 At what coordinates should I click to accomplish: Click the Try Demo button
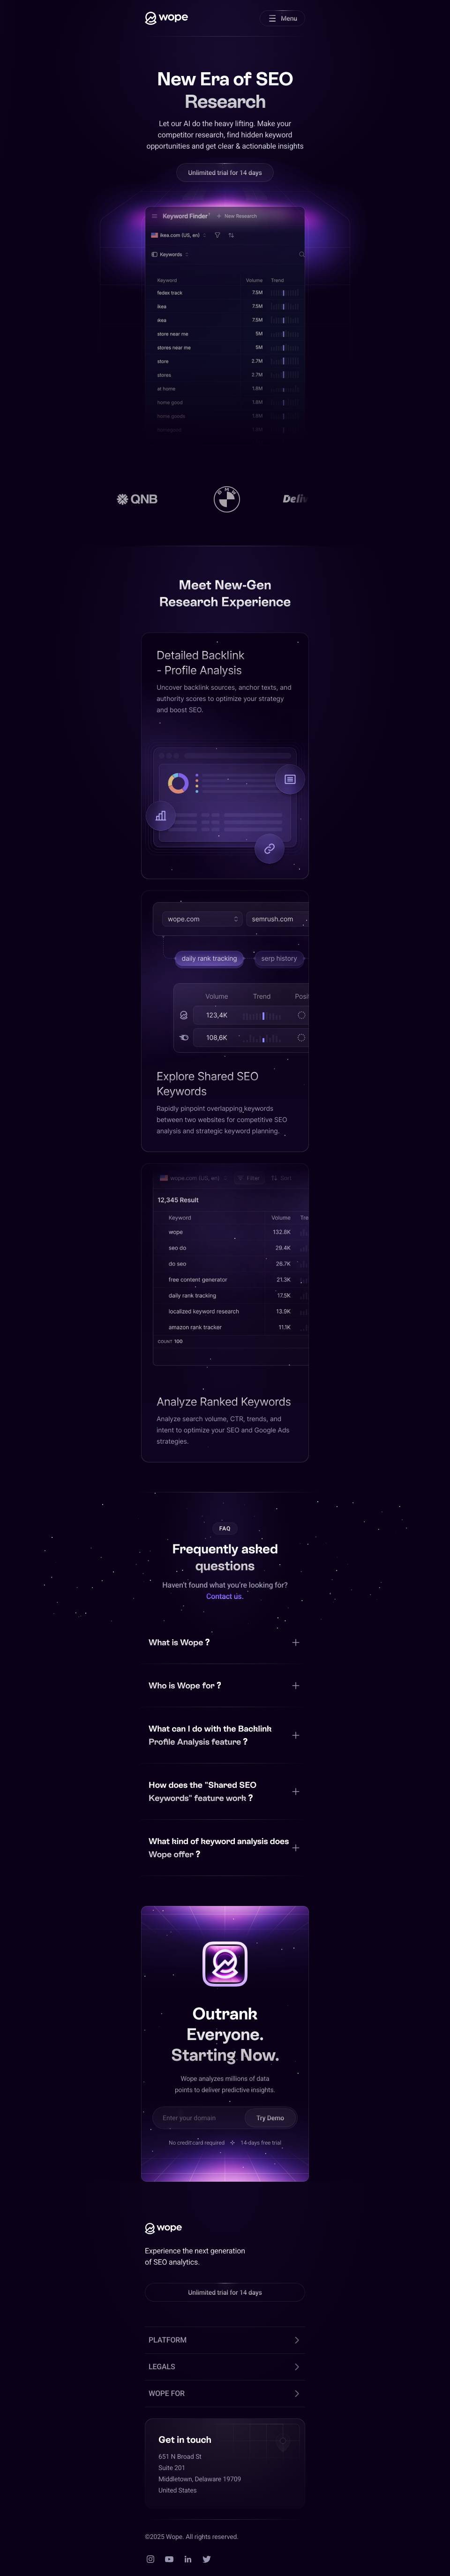coord(270,2117)
